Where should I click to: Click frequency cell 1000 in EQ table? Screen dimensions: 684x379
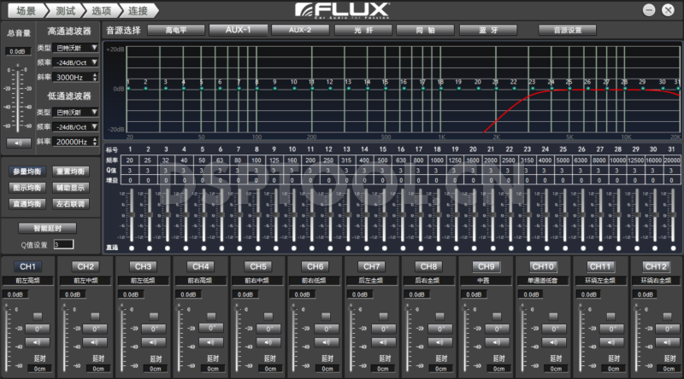437,160
